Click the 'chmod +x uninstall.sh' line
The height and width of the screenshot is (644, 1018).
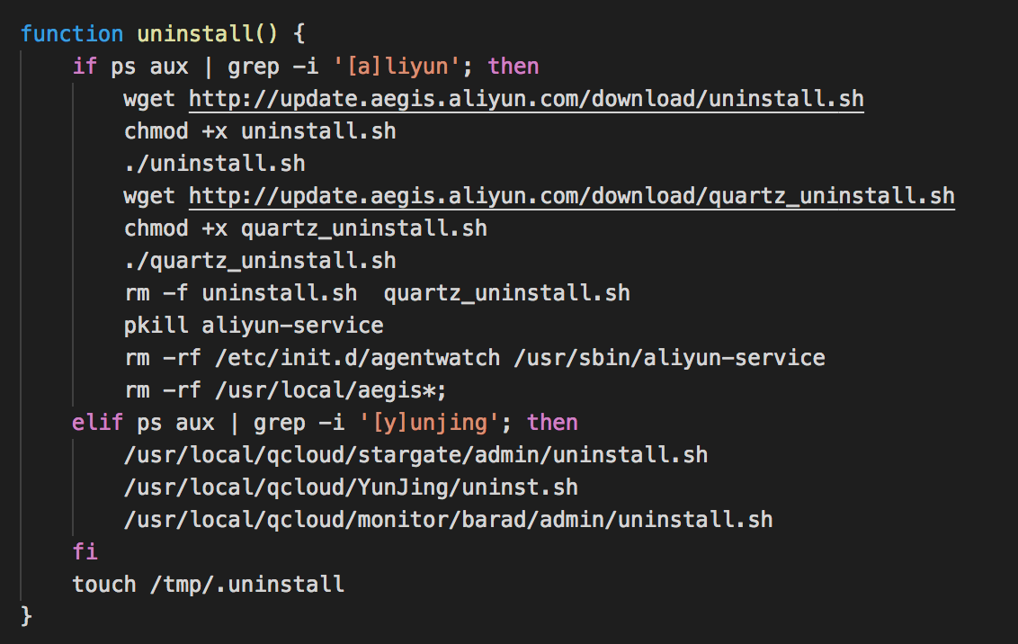pyautogui.click(x=260, y=132)
